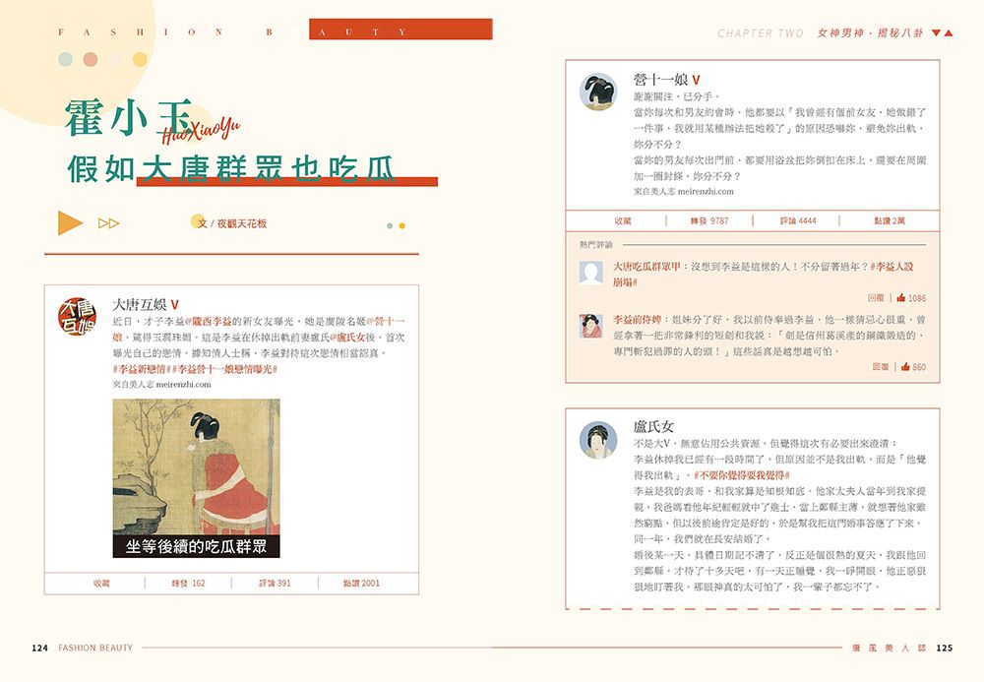Click username 大唐互娛
Viewport: 984px width, 682px height.
coord(140,305)
